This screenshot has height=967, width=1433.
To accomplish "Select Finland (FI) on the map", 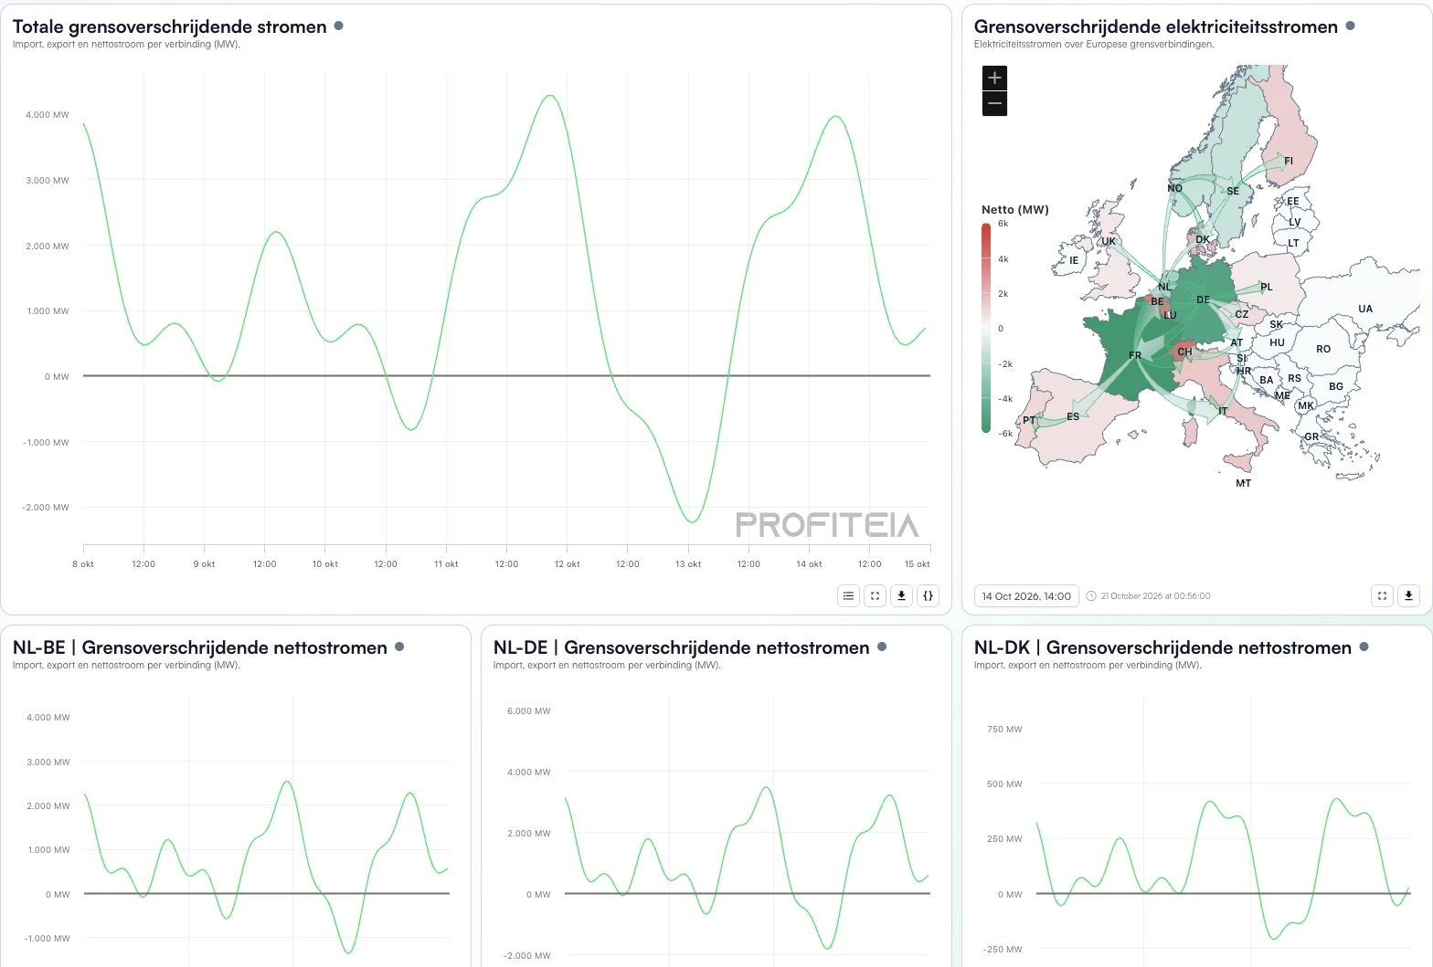I will 1289,161.
